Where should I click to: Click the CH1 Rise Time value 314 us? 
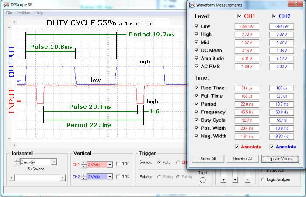[247, 88]
